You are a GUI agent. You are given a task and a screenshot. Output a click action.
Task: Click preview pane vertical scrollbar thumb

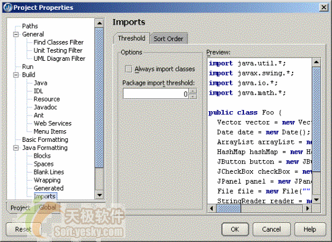317,119
